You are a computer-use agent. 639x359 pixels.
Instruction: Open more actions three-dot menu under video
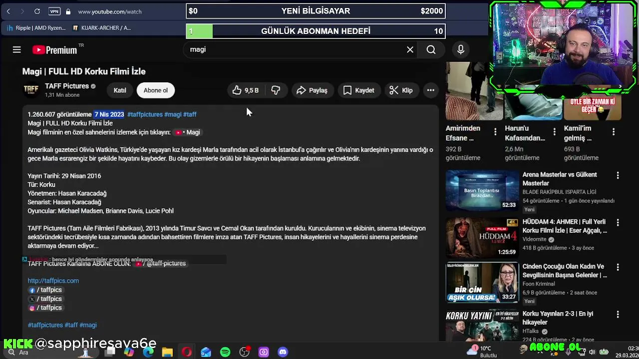coord(430,90)
